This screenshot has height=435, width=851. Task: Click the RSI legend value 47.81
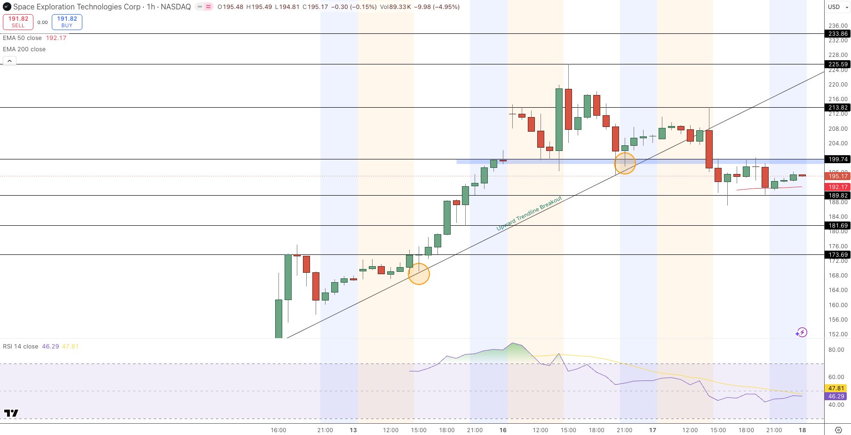70,347
